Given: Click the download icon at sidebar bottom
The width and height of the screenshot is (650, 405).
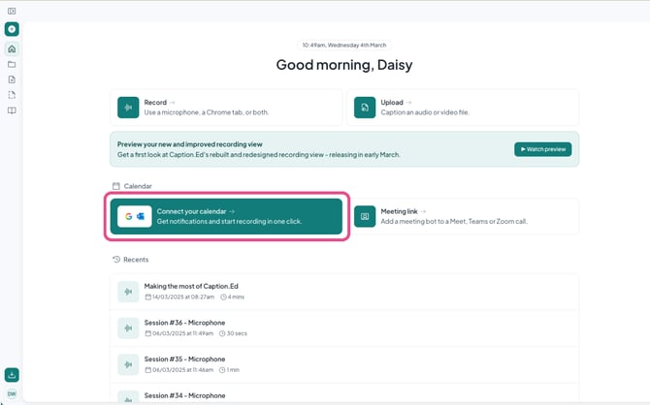Looking at the screenshot, I should pos(12,375).
